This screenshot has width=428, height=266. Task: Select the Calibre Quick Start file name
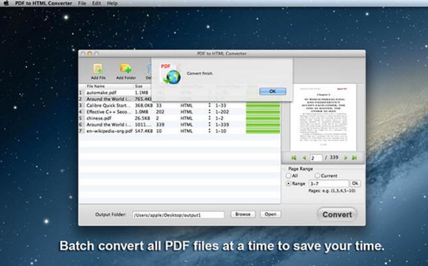pyautogui.click(x=108, y=106)
